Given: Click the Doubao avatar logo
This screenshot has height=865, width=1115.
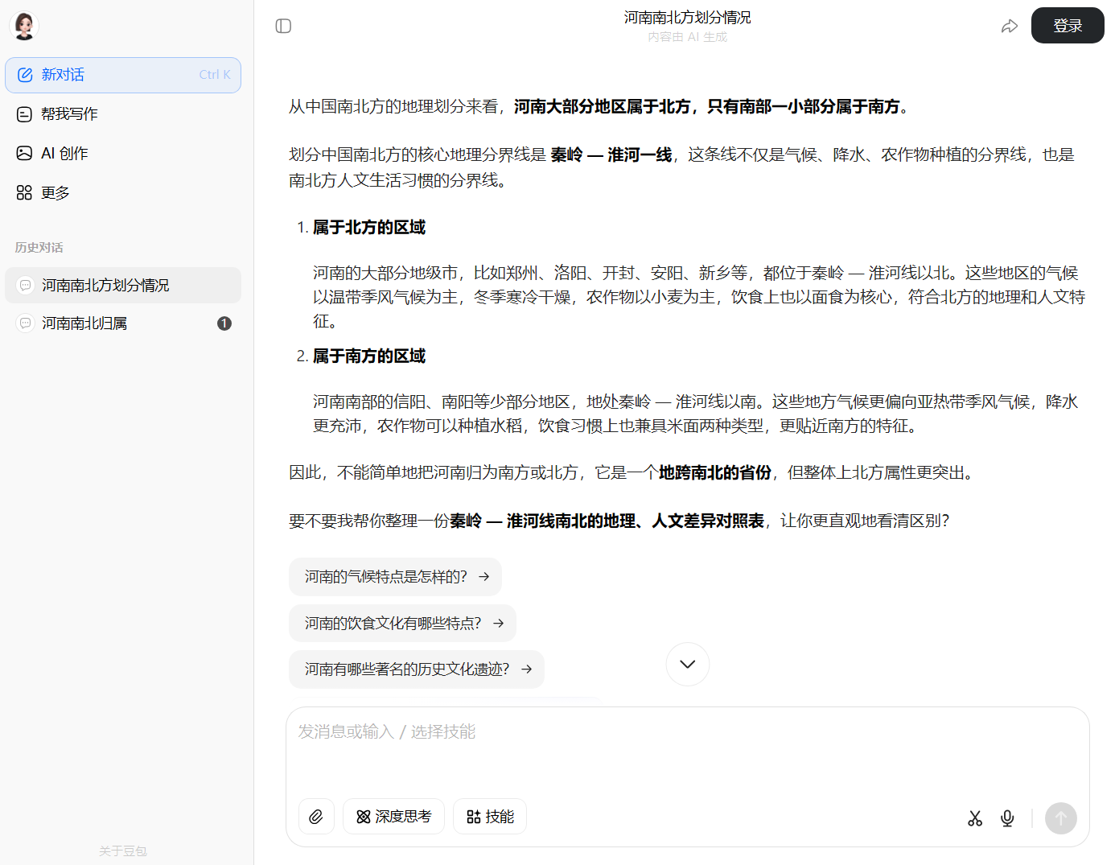Looking at the screenshot, I should [x=24, y=26].
